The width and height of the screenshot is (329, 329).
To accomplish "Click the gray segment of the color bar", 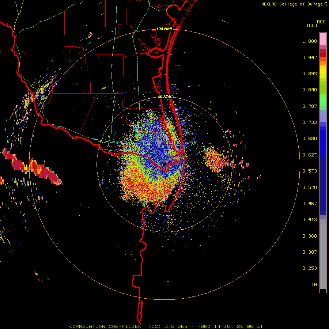I will point(323,254).
